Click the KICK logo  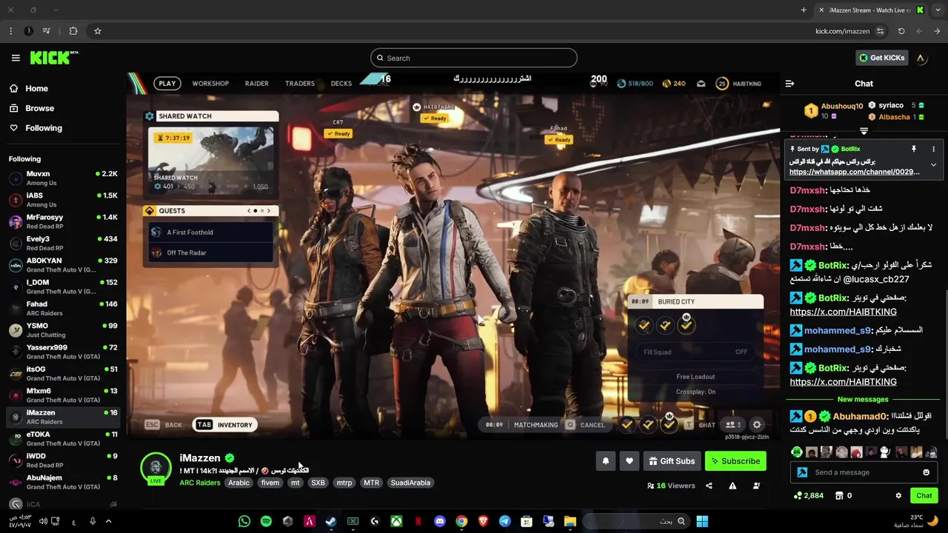53,58
